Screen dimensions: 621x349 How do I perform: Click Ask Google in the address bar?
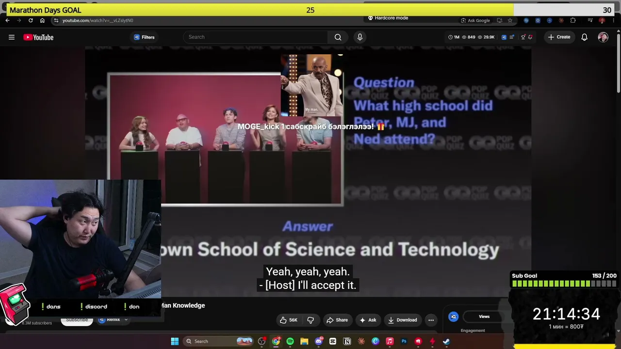475,20
